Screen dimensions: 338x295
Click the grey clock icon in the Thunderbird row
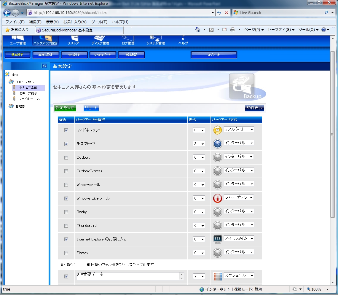(218, 226)
